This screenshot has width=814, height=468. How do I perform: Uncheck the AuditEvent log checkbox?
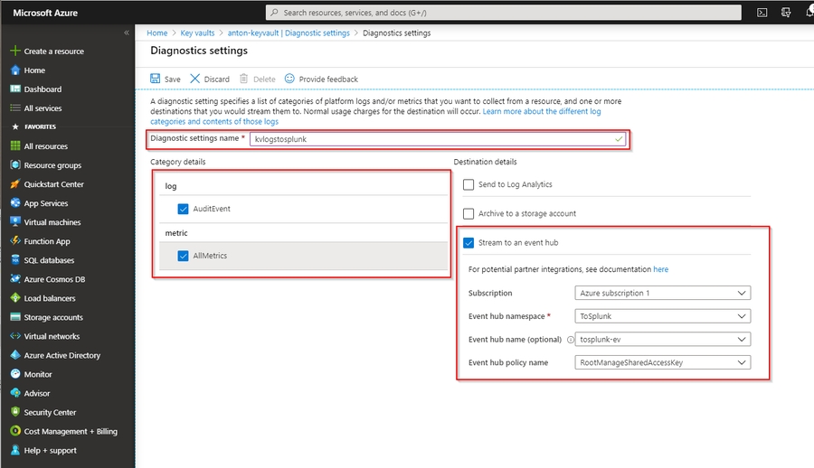coord(184,209)
